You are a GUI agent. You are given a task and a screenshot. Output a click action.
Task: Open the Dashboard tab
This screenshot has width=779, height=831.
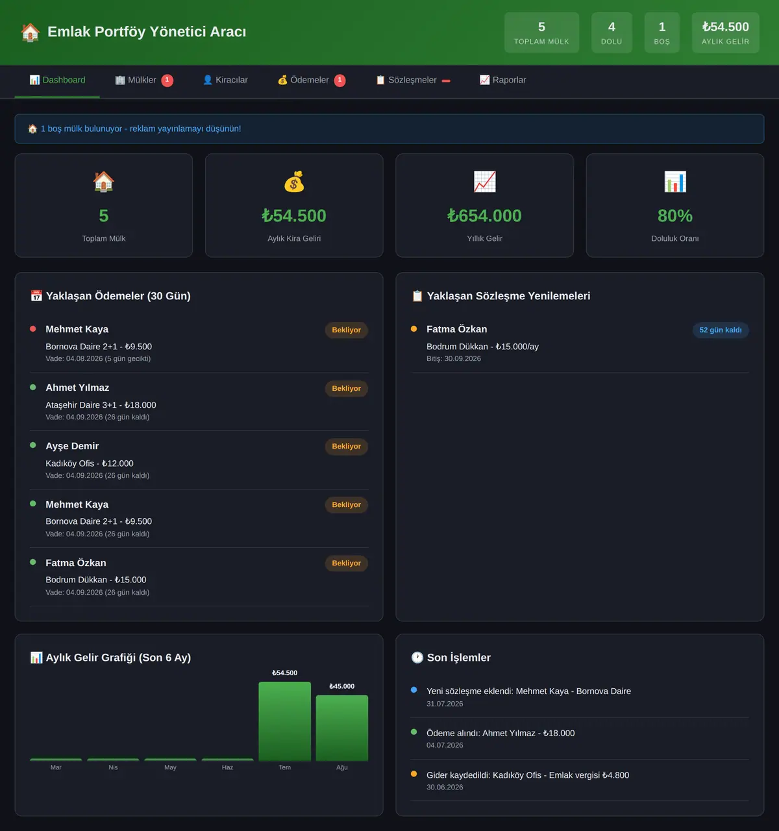[x=57, y=81]
